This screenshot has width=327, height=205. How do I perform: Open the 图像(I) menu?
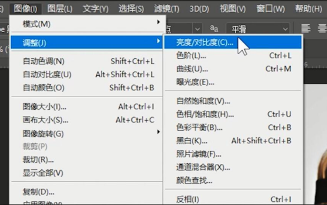[x=25, y=9]
